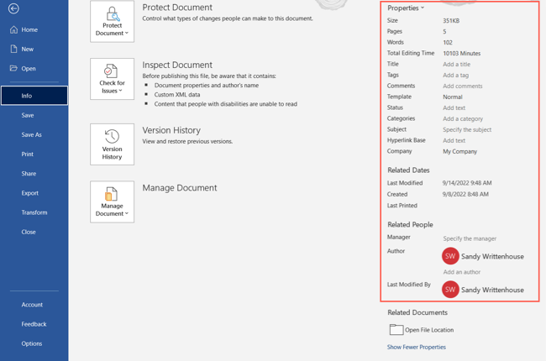
Task: Open Word Options from the sidebar
Action: pos(32,343)
